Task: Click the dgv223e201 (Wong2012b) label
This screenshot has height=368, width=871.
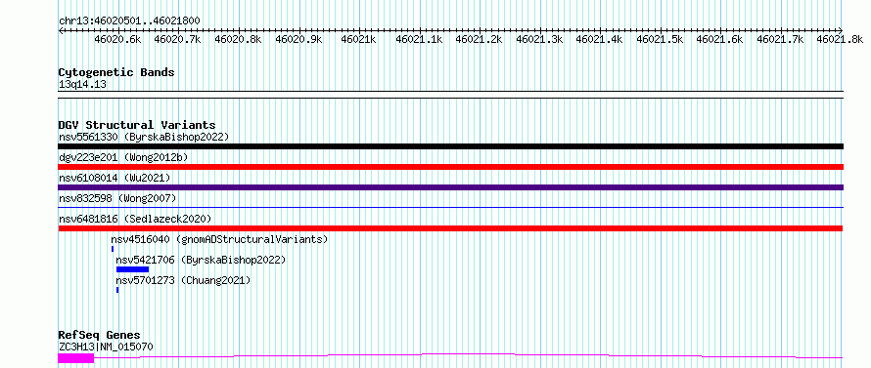Action: click(x=123, y=157)
